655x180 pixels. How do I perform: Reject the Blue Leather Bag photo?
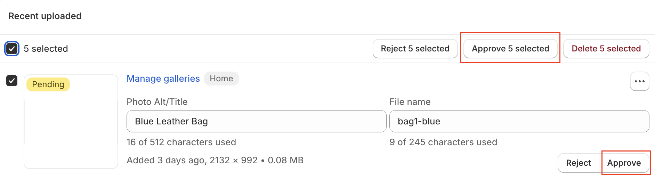coord(578,163)
